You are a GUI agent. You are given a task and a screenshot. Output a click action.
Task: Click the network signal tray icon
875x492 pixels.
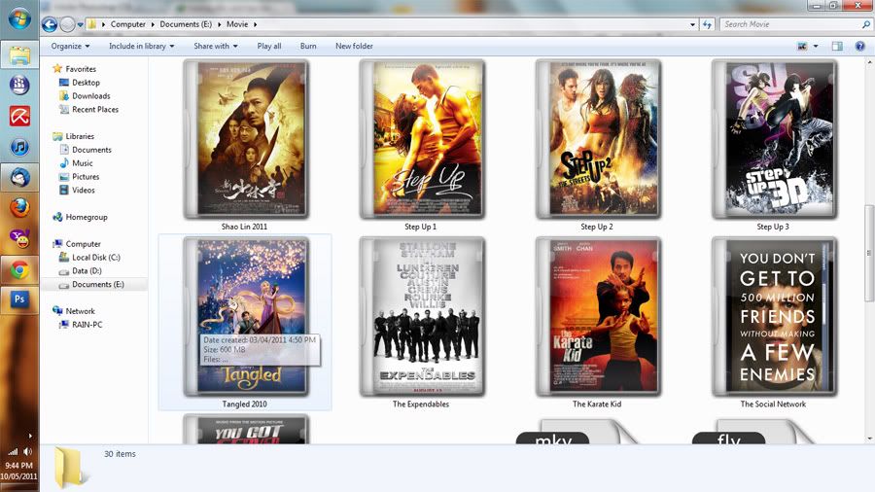click(x=13, y=451)
